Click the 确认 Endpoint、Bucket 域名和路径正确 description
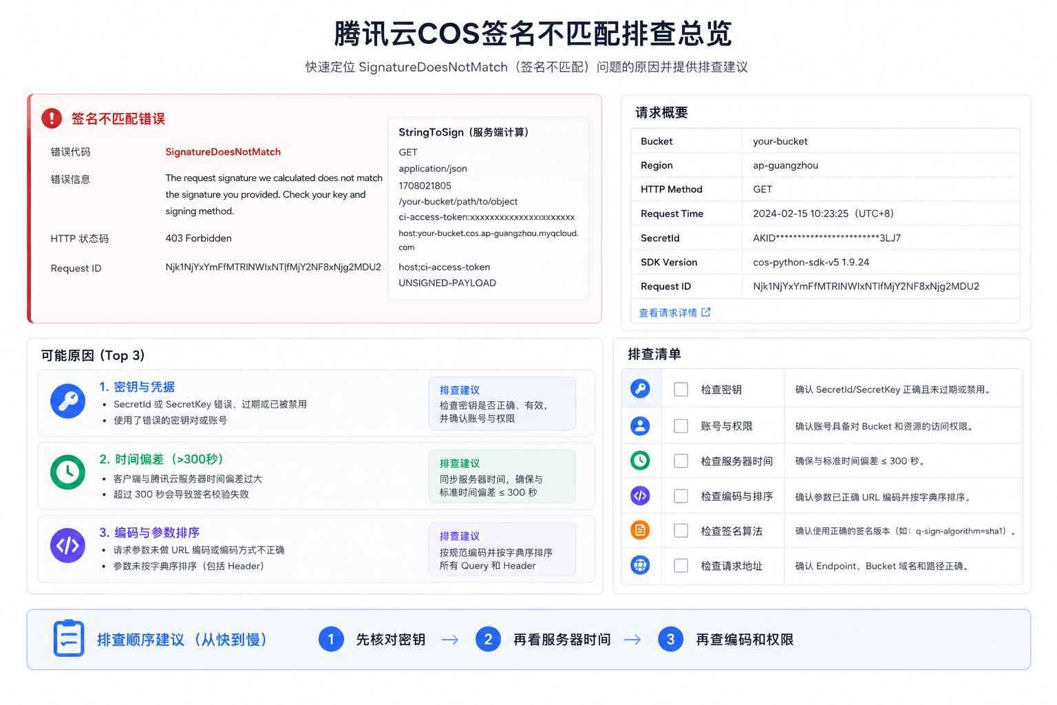1057x705 pixels. [884, 566]
